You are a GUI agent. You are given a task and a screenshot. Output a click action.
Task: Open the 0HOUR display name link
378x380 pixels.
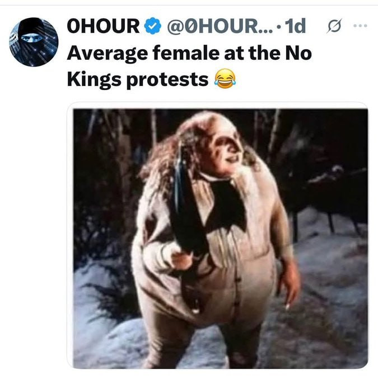click(x=103, y=26)
